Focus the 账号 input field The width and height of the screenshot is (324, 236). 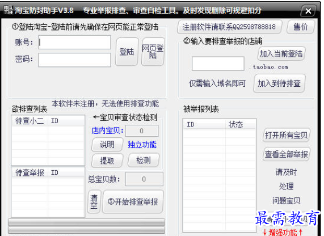pyautogui.click(x=74, y=43)
